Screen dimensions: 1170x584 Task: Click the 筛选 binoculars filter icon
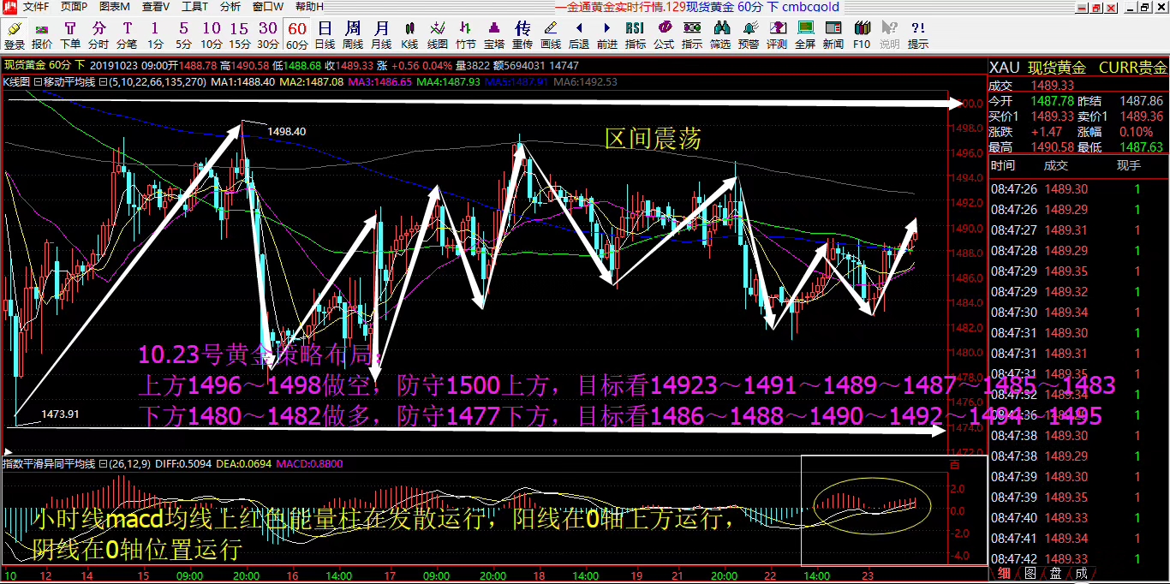pyautogui.click(x=720, y=35)
